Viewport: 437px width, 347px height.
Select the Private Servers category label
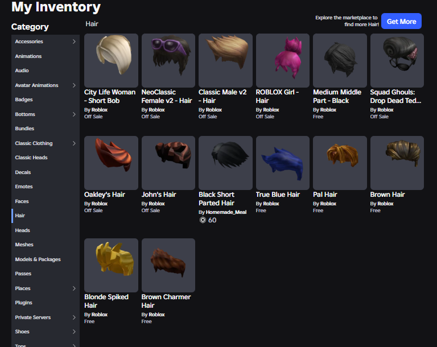click(33, 317)
